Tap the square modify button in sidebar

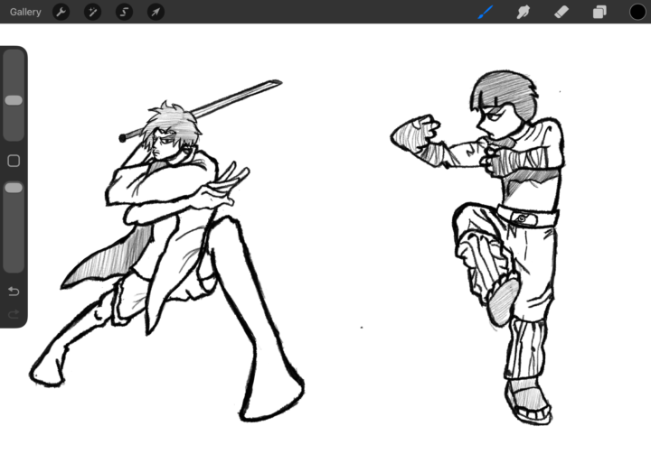(14, 161)
